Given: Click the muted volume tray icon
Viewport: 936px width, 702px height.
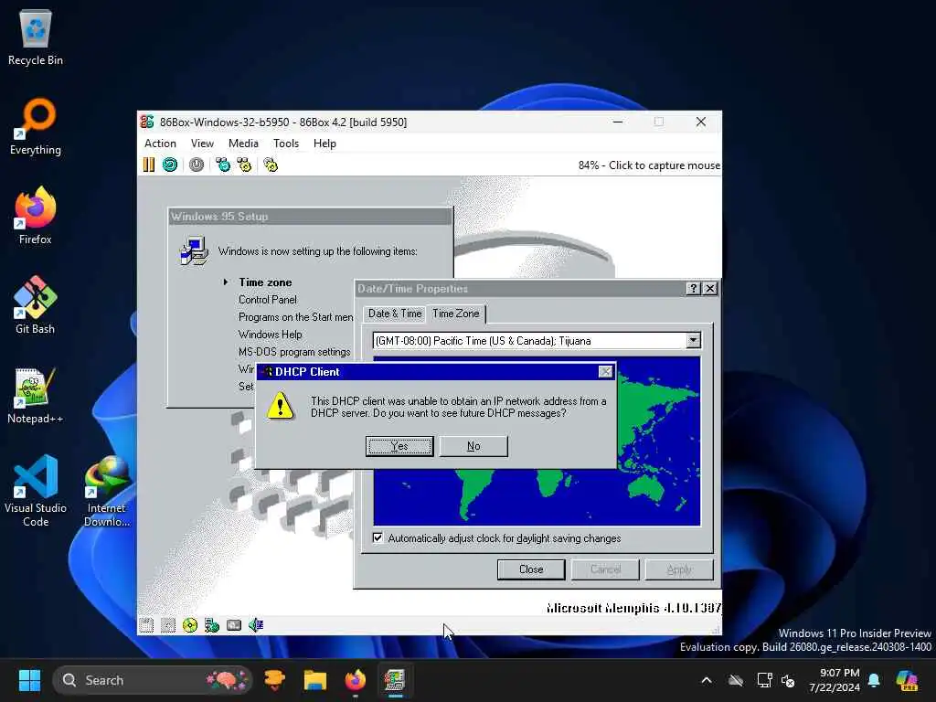Looking at the screenshot, I should (x=788, y=680).
